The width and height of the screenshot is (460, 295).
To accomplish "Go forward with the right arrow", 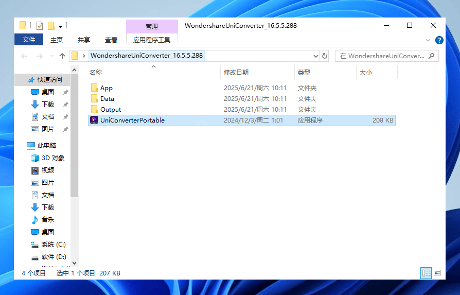I will tap(39, 56).
